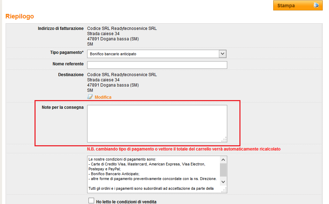Click the 'Indirizzo di fatturazione' label
Image resolution: width=329 pixels, height=204 pixels.
click(x=61, y=28)
